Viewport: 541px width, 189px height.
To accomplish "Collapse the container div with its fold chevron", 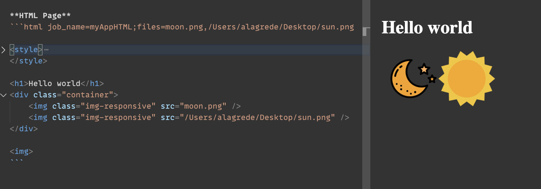I will [x=3, y=94].
